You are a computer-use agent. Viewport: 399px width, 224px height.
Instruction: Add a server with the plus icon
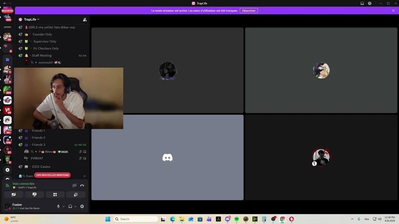pyautogui.click(x=7, y=170)
